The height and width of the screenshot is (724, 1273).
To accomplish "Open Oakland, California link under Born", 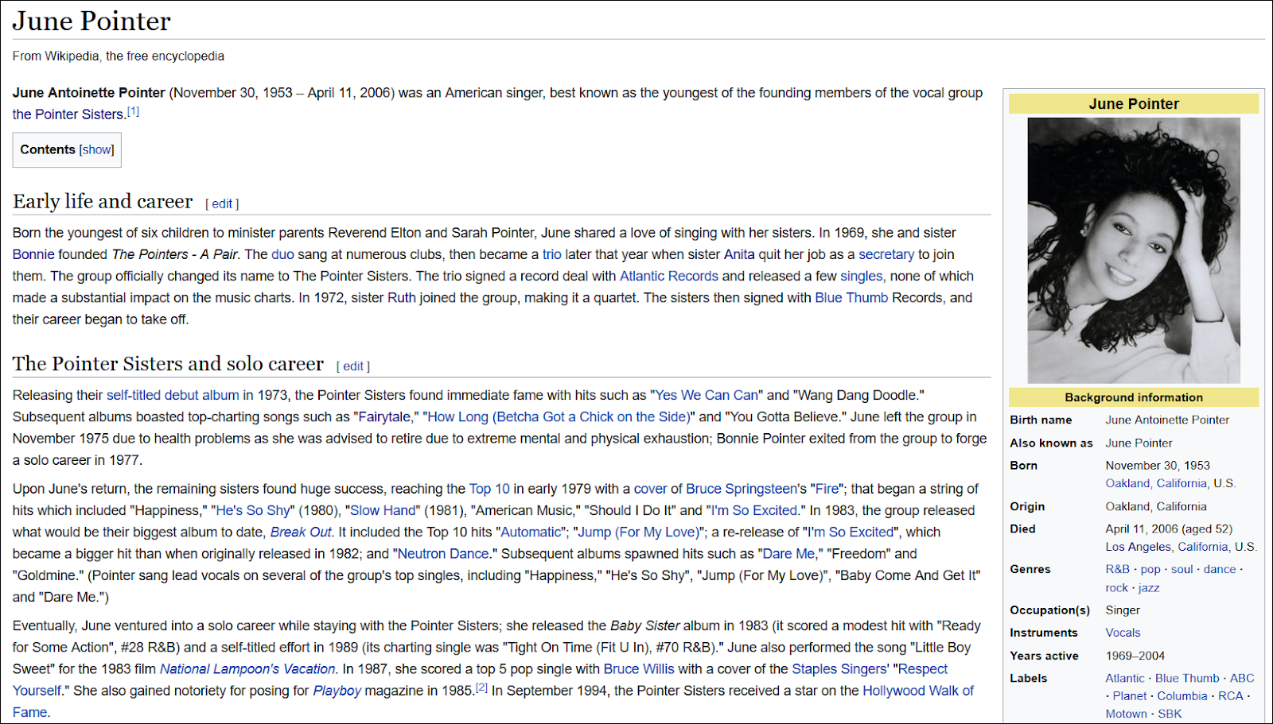I will [1156, 483].
